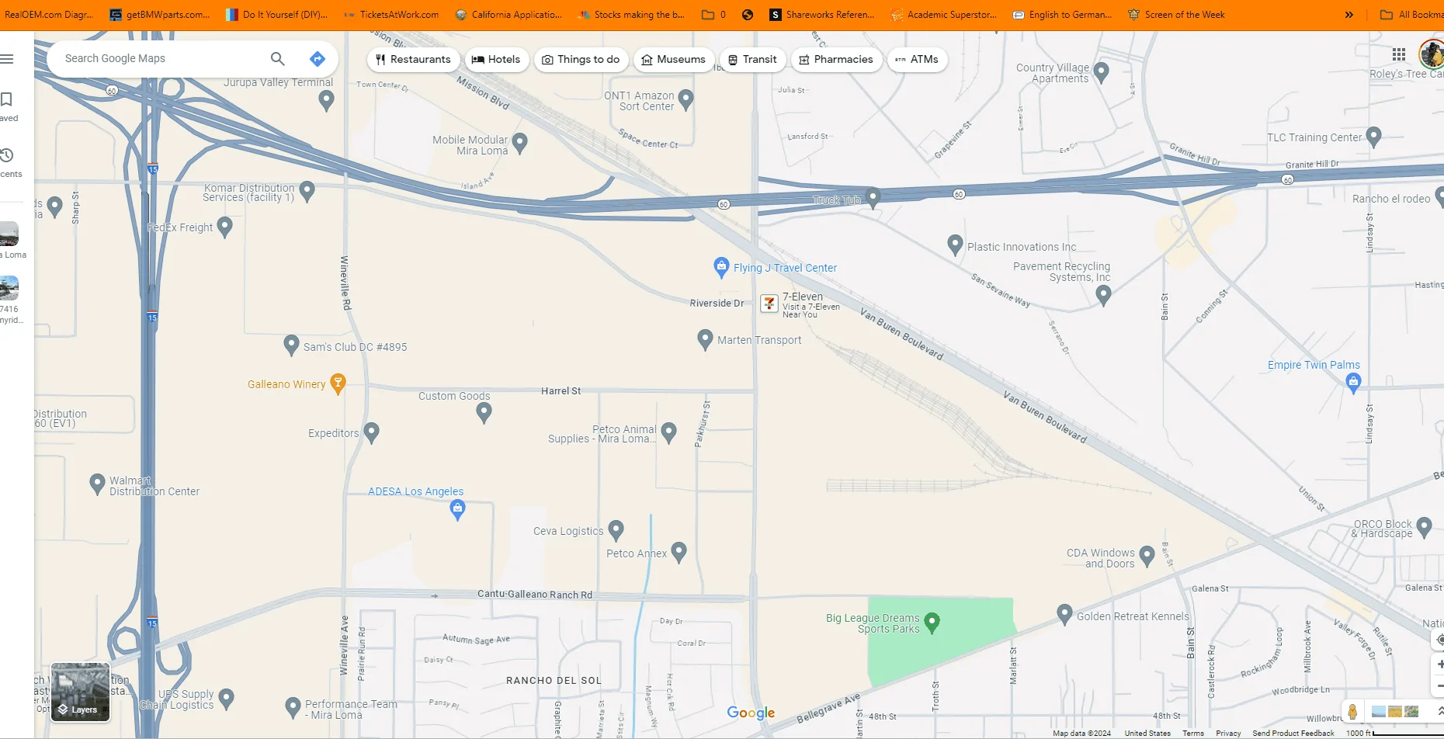Show nearby ATMs chip
1444x739 pixels.
[x=917, y=59]
